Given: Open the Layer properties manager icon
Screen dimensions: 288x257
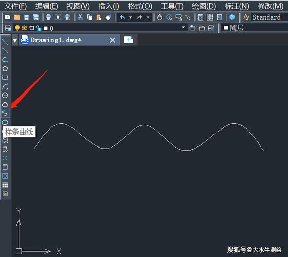Looking at the screenshot, I should pos(8,28).
